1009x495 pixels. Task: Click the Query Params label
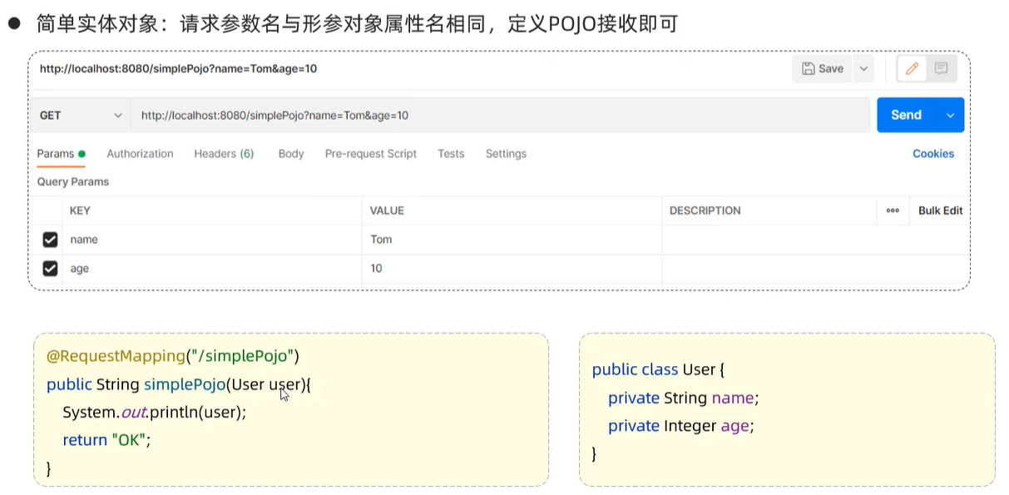pyautogui.click(x=73, y=181)
